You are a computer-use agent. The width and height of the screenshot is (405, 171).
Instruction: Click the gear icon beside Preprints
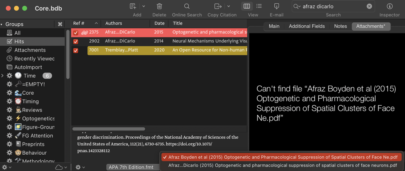click(x=9, y=144)
